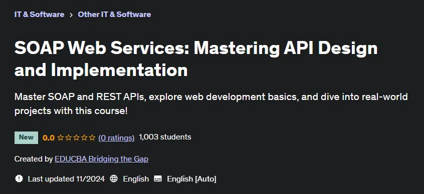Click the New badge
The height and width of the screenshot is (194, 424).
26,137
